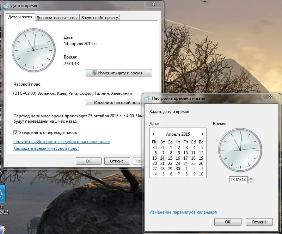The image size is (282, 234).
Task: Click the Дата и время title bar icon
Action: 6,6
